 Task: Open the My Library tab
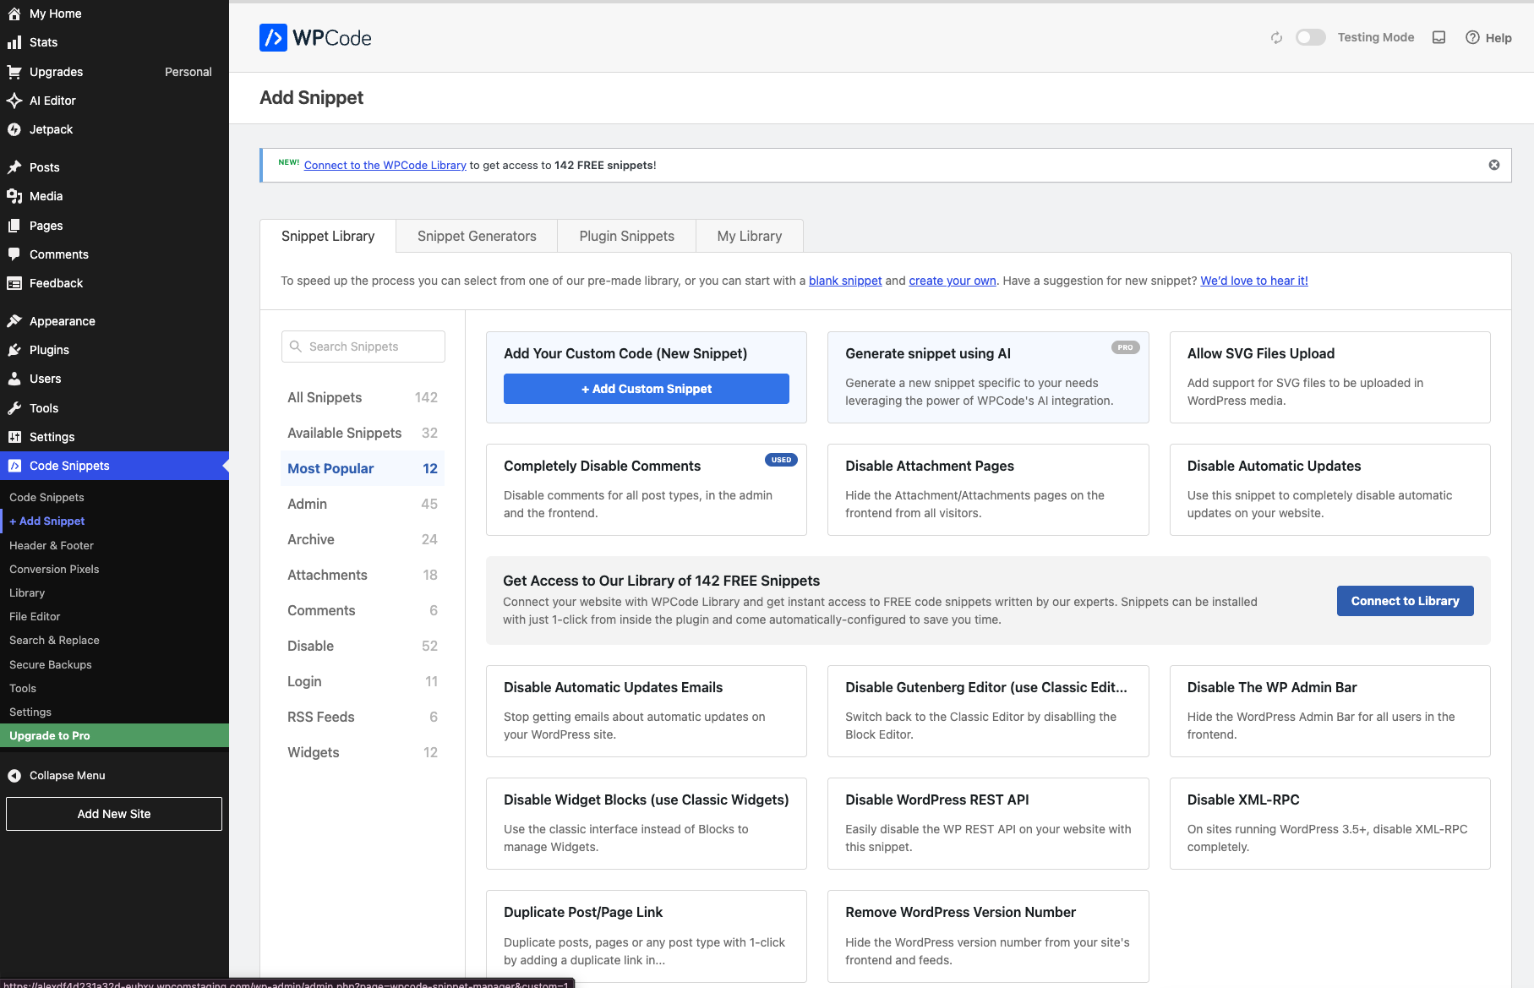click(x=749, y=236)
